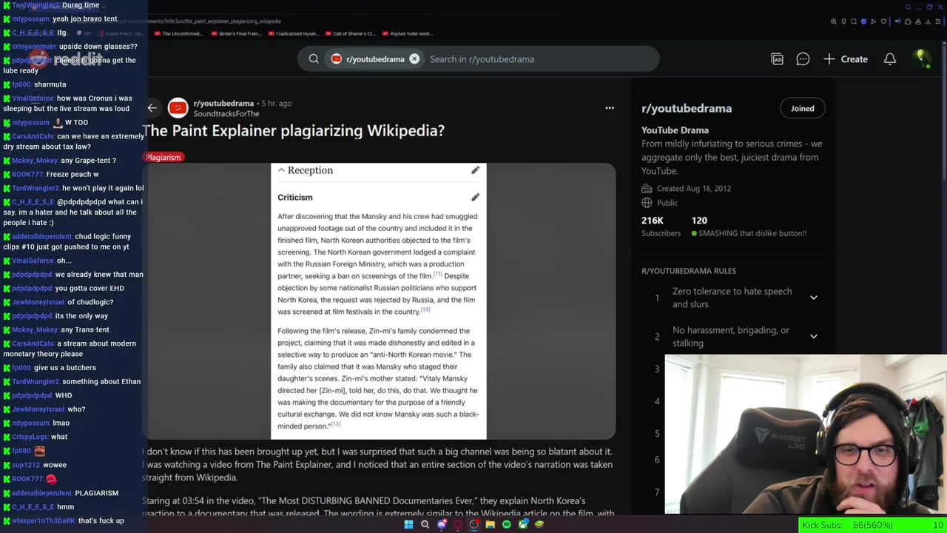Mute the tab using the speaker icon
Image resolution: width=947 pixels, height=533 pixels.
pos(898,21)
